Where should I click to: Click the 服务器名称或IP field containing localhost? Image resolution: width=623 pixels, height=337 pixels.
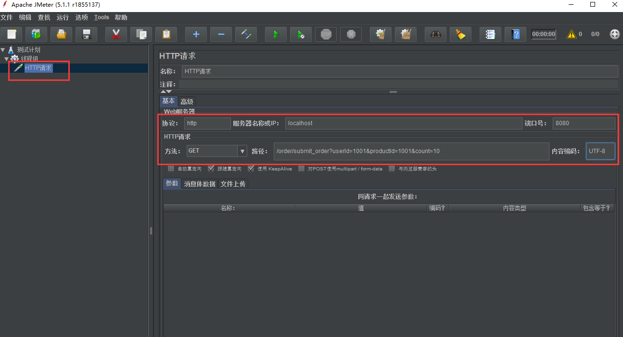coord(403,123)
